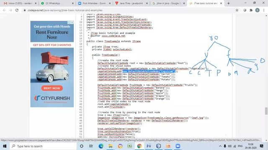The height and width of the screenshot is (150, 268).
Task: Open the blue cube taskbar app
Action: pos(159,146)
